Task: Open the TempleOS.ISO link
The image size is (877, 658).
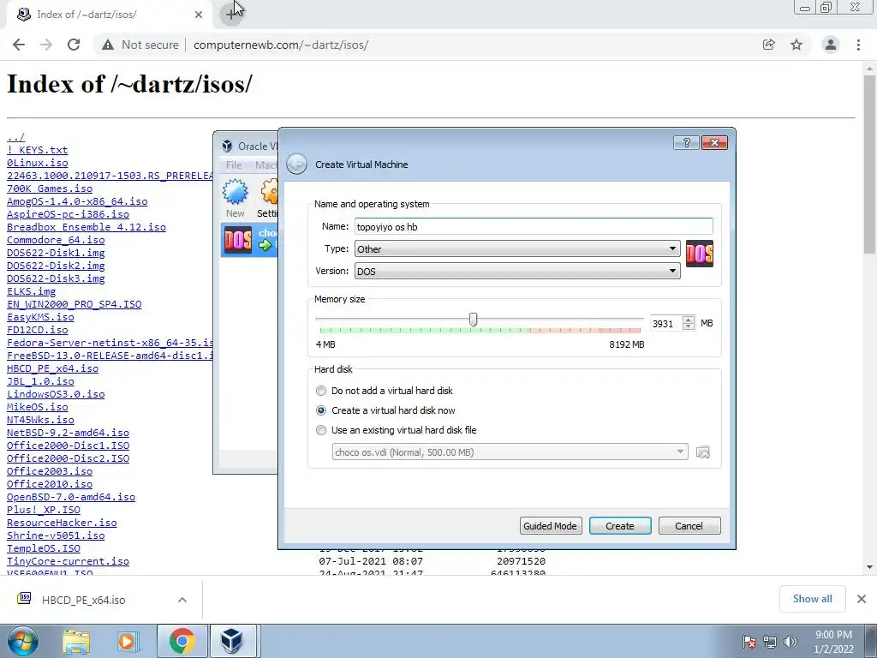Action: point(44,548)
